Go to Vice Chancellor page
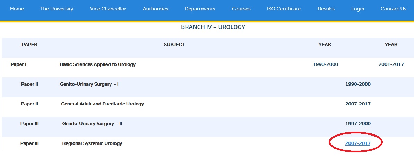This screenshot has width=414, height=157. click(108, 9)
